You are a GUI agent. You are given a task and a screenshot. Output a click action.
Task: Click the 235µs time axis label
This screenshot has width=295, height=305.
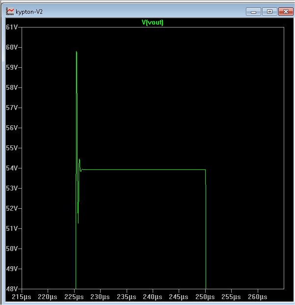pyautogui.click(x=127, y=297)
